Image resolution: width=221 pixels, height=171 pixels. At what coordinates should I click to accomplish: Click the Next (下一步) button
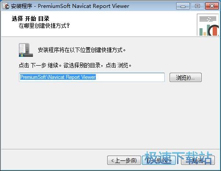click(159, 160)
